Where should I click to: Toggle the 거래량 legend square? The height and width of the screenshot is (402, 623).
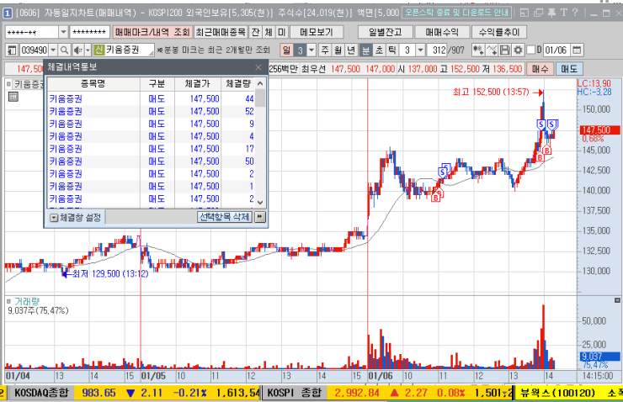[8, 301]
